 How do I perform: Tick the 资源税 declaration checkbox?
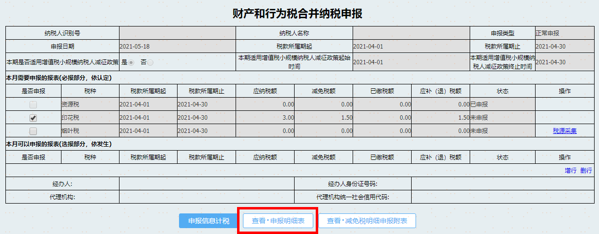(x=33, y=104)
